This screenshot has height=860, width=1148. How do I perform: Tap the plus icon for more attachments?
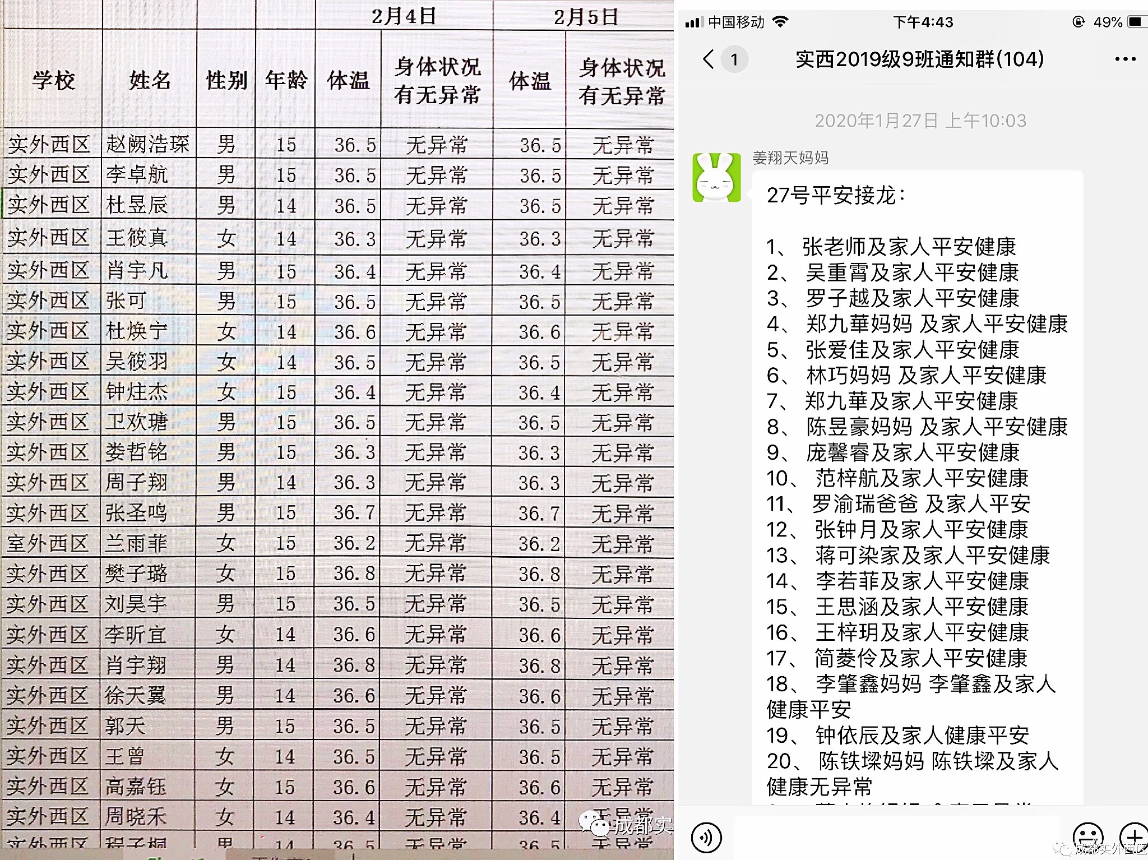1134,838
